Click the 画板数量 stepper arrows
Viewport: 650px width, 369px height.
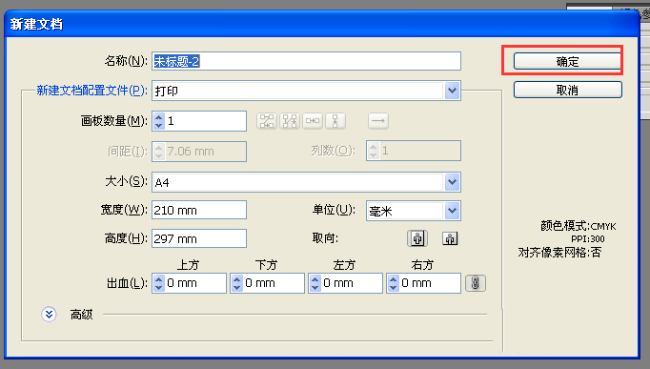(159, 121)
